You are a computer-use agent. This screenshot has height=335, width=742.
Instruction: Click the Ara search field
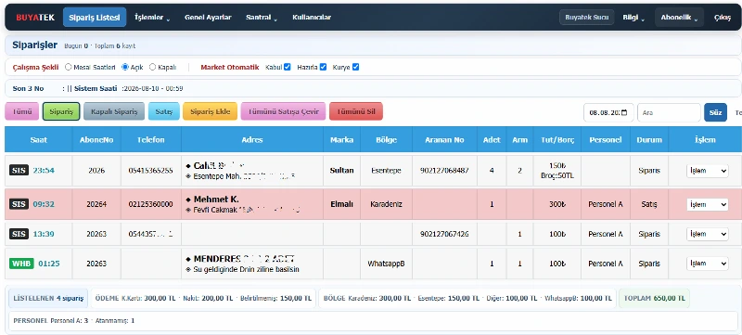[669, 112]
